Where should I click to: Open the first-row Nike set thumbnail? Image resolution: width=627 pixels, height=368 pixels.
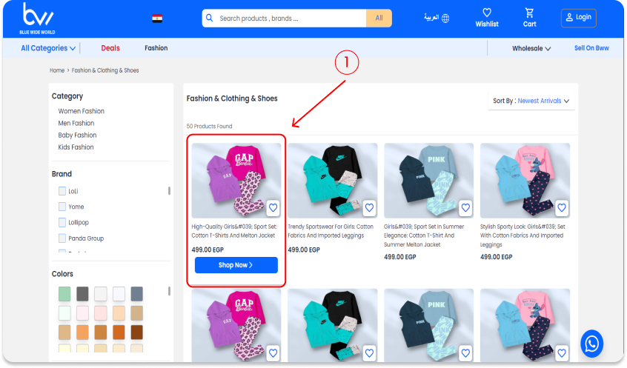pyautogui.click(x=332, y=180)
